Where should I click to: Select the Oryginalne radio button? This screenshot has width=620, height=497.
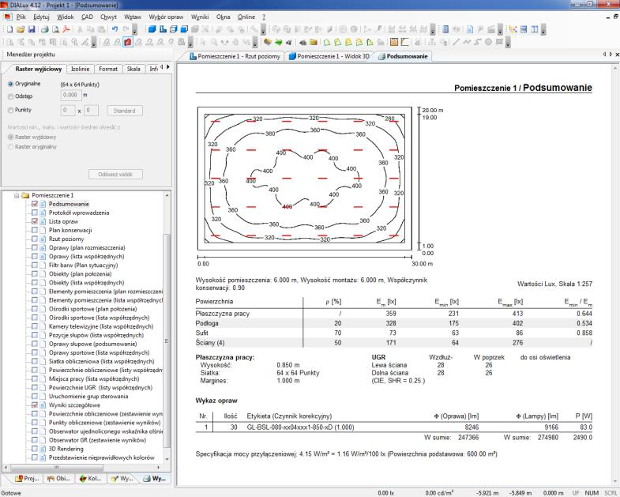tap(11, 84)
